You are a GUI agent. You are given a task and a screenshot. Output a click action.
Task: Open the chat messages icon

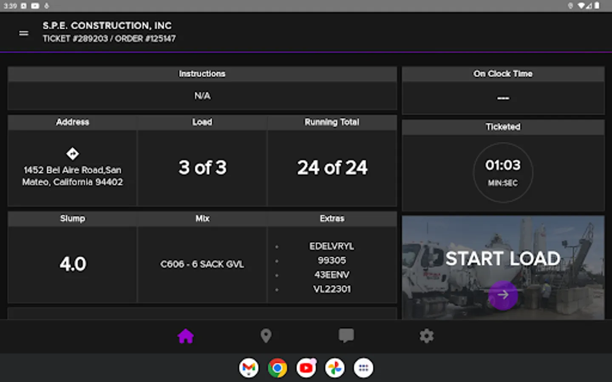click(x=346, y=336)
